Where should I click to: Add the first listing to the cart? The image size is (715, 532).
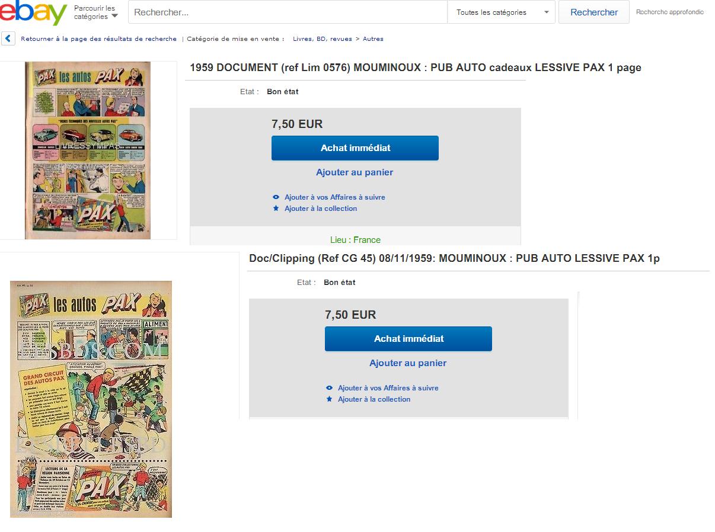point(355,172)
